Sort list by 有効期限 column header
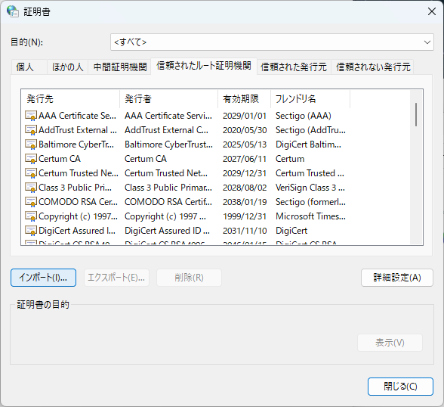The image size is (444, 407). click(245, 99)
